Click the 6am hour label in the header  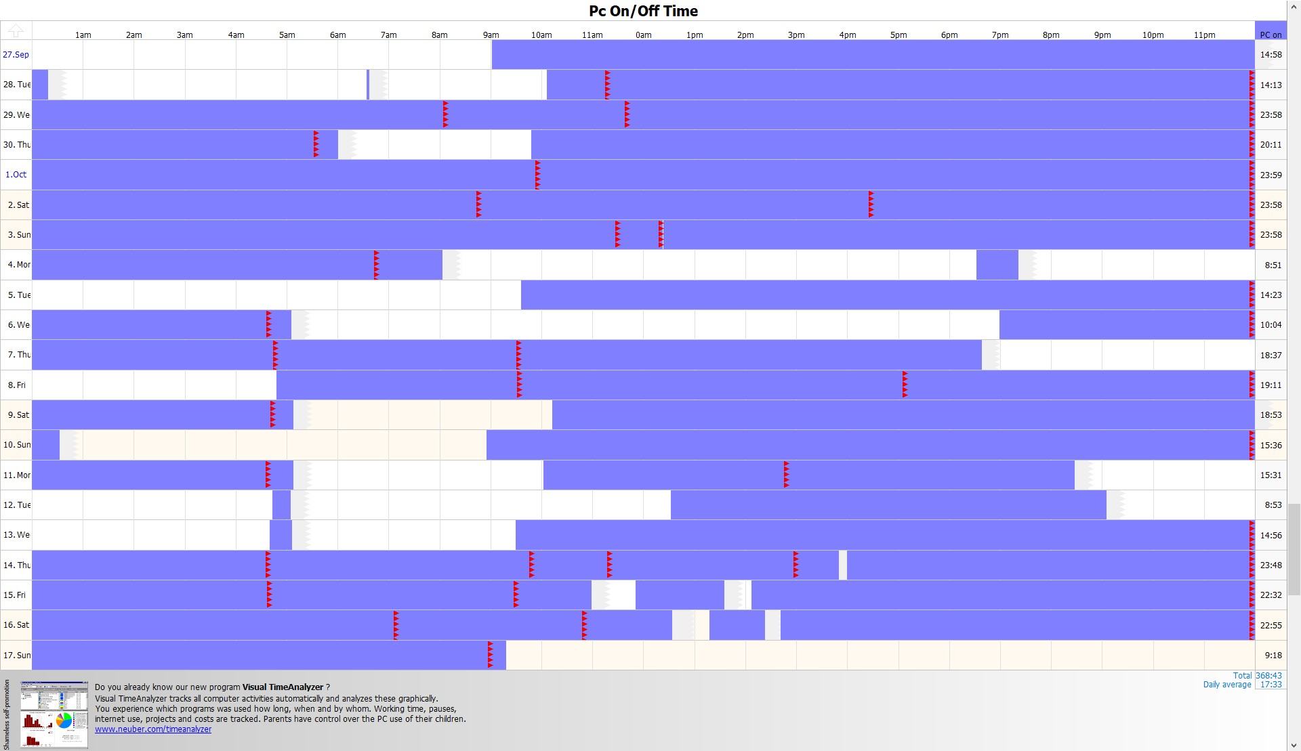coord(337,35)
